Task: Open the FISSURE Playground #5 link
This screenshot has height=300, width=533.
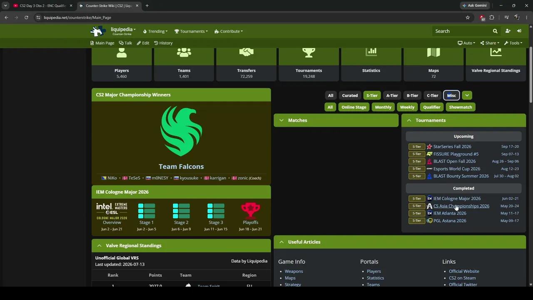Action: pos(456,154)
